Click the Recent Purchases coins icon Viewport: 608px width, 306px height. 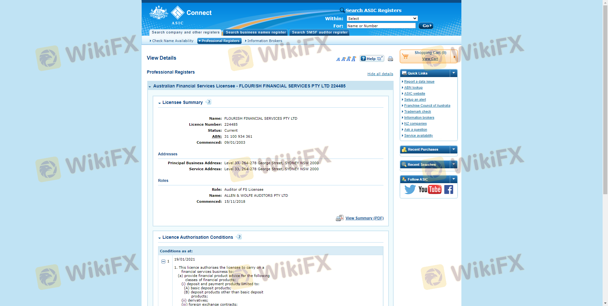point(404,149)
